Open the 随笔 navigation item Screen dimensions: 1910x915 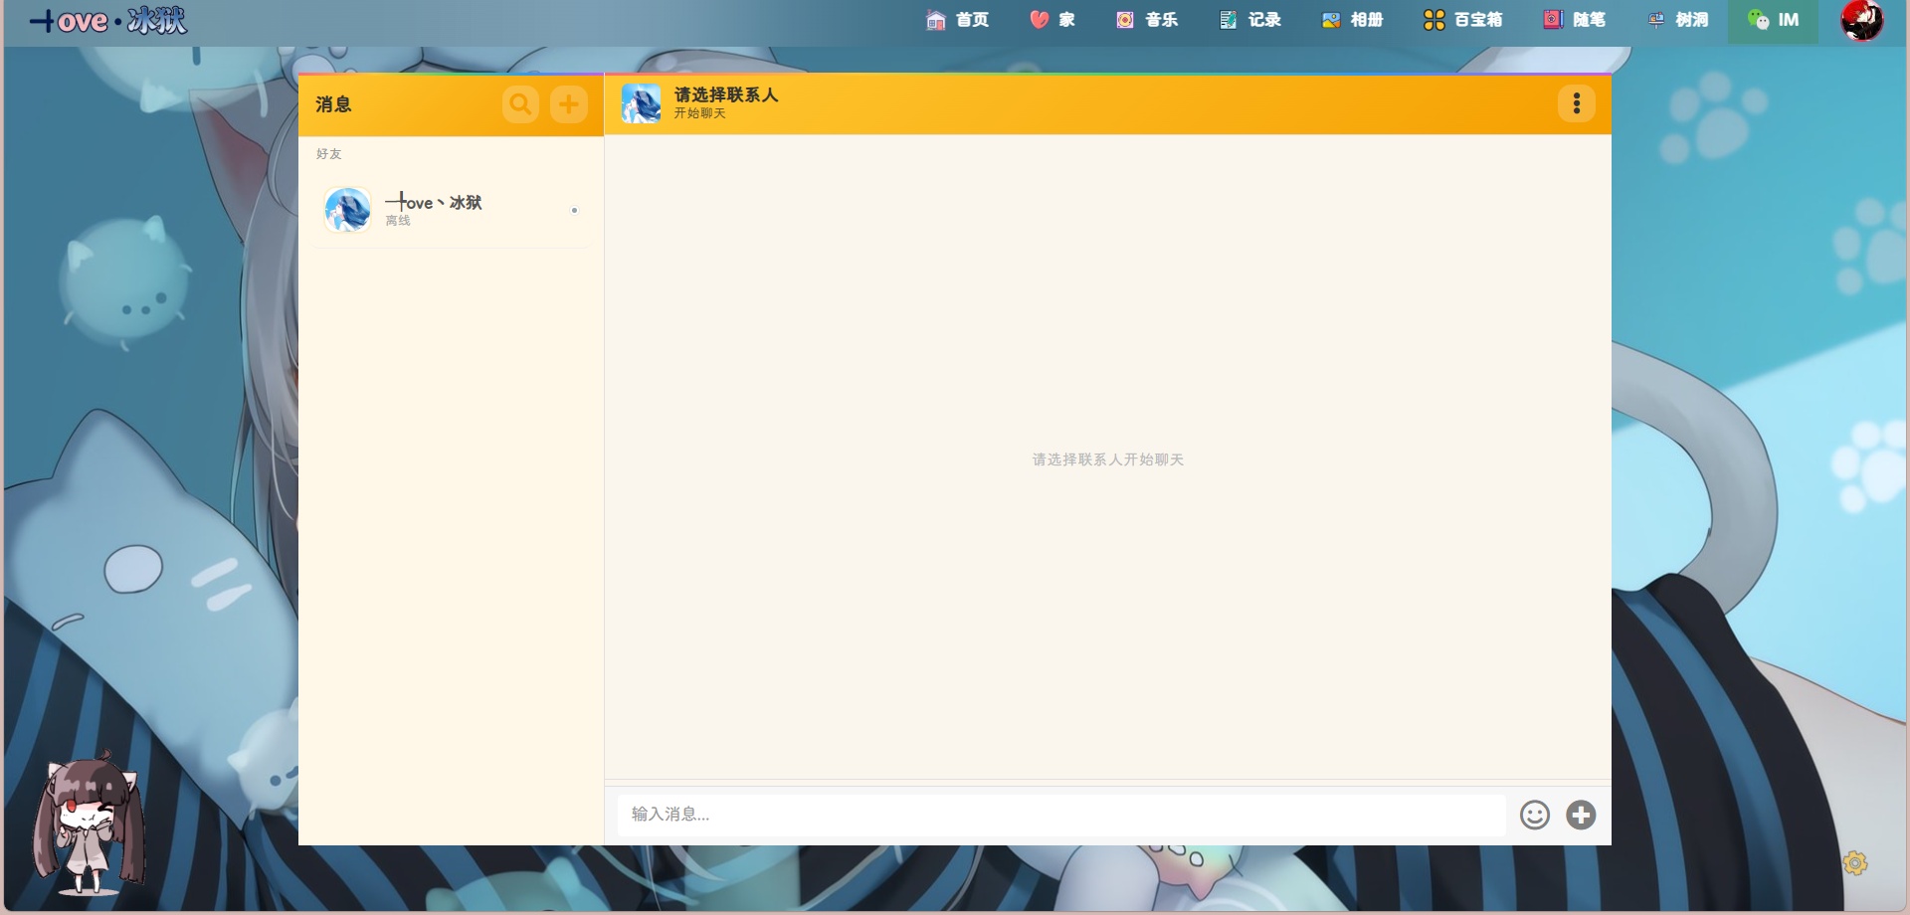point(1575,20)
